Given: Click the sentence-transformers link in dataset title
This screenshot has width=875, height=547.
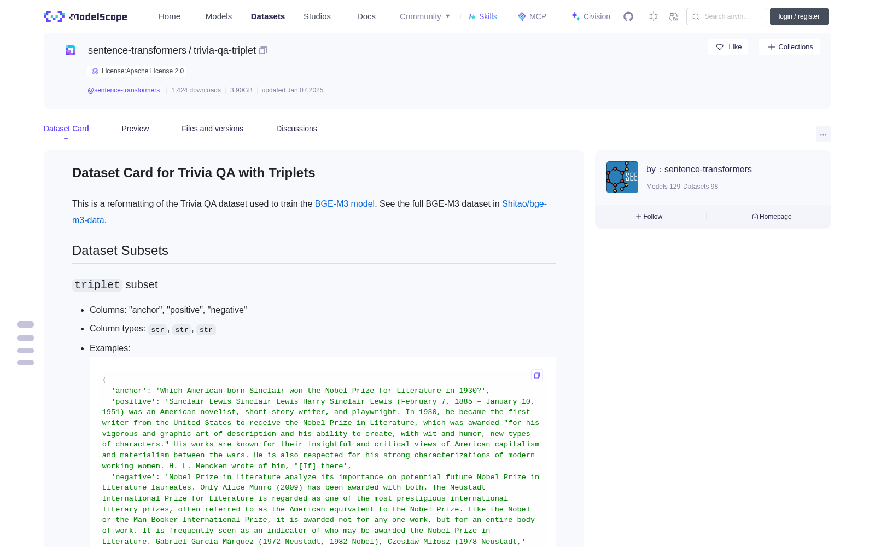Looking at the screenshot, I should (137, 50).
